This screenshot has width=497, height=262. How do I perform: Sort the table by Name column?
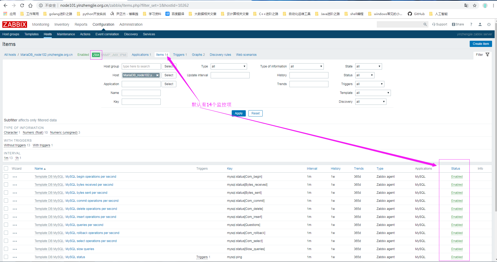(x=40, y=169)
